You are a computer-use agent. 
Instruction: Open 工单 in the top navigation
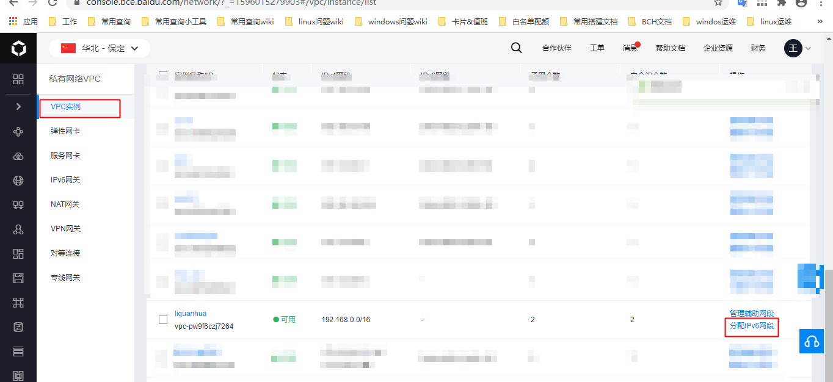click(597, 48)
